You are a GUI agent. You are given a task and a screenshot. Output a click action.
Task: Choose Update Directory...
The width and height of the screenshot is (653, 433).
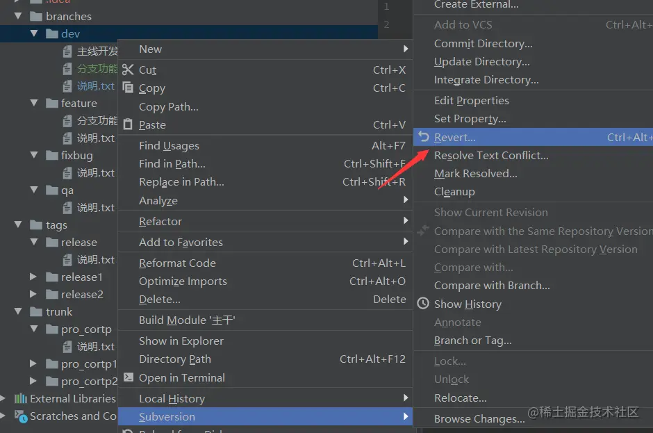(533, 62)
